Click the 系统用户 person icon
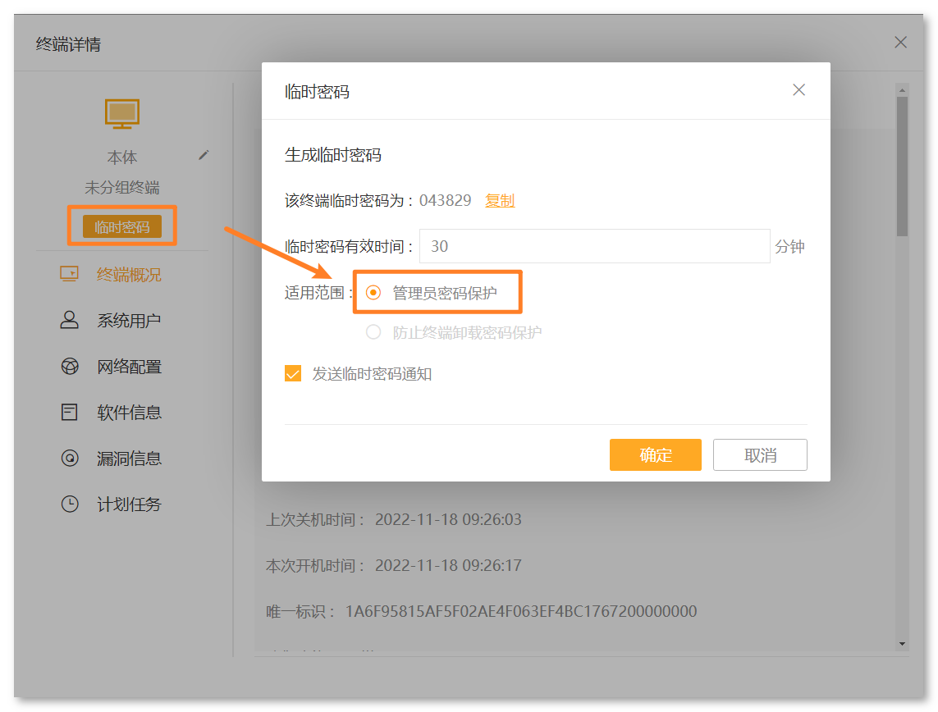The width and height of the screenshot is (938, 712). click(70, 320)
